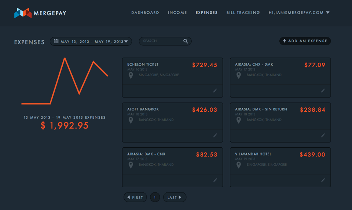The height and width of the screenshot is (210, 352).
Task: Click location pin on AirAsia DMK - CNX card
Action: tap(131, 165)
